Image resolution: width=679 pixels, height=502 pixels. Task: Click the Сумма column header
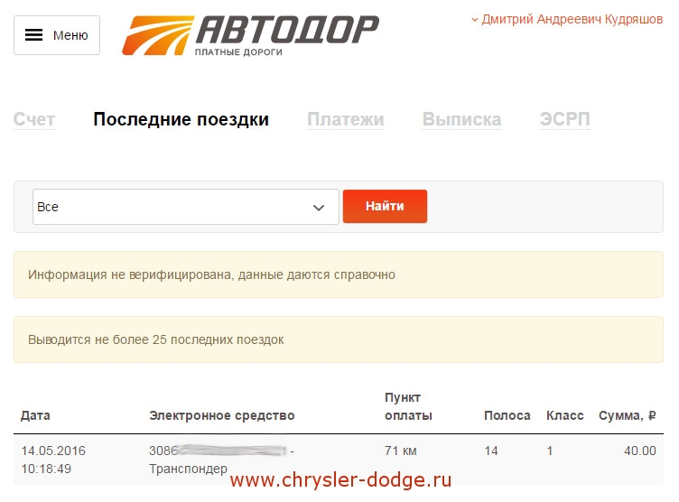pos(628,415)
